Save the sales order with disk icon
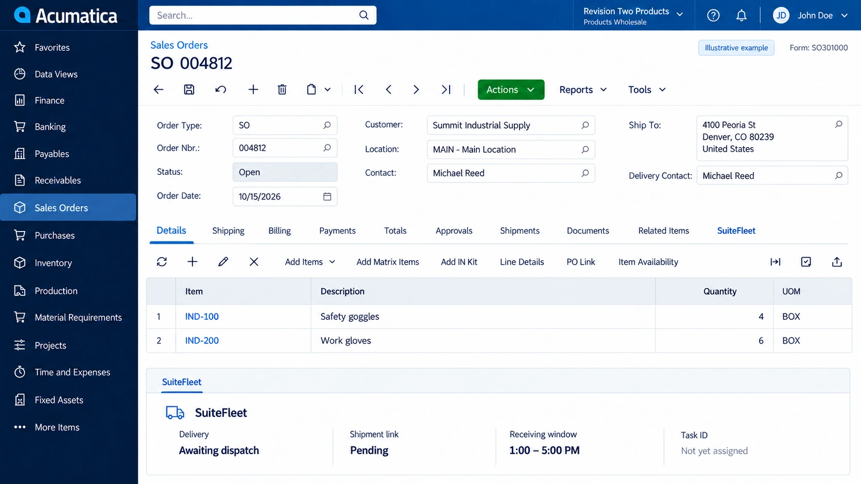The width and height of the screenshot is (861, 484). [x=189, y=89]
